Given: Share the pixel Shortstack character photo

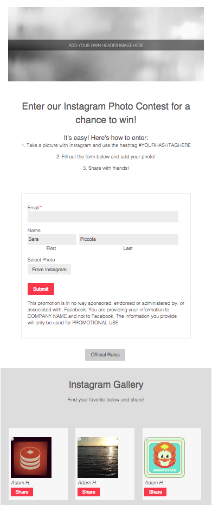Looking at the screenshot, I should point(156,492).
